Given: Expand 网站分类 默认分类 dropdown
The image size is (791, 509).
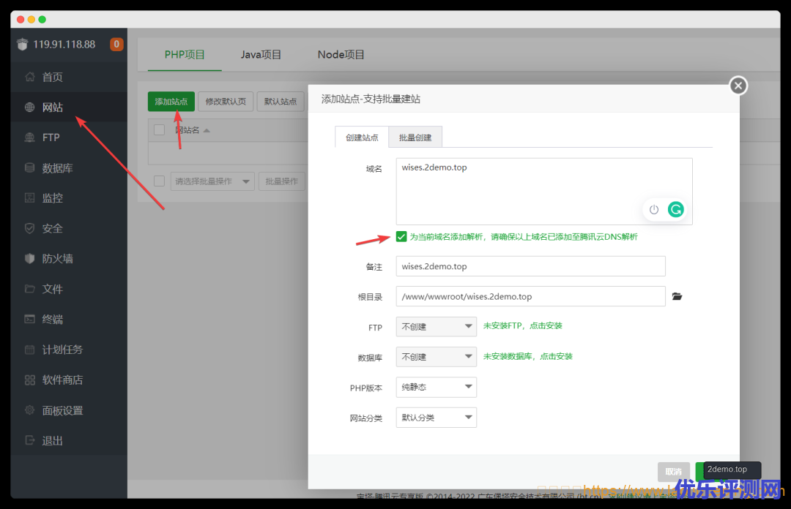Looking at the screenshot, I should pyautogui.click(x=436, y=418).
